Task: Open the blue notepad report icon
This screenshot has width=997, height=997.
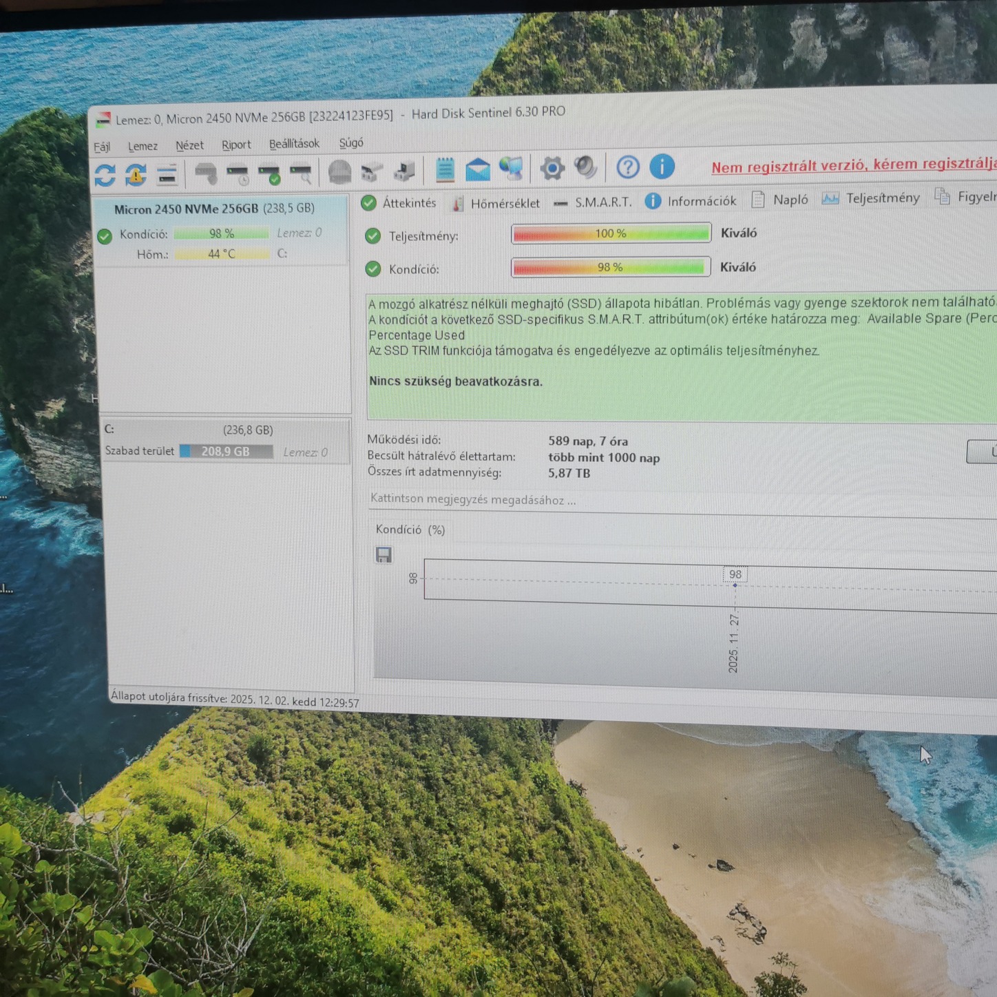Action: pos(445,169)
